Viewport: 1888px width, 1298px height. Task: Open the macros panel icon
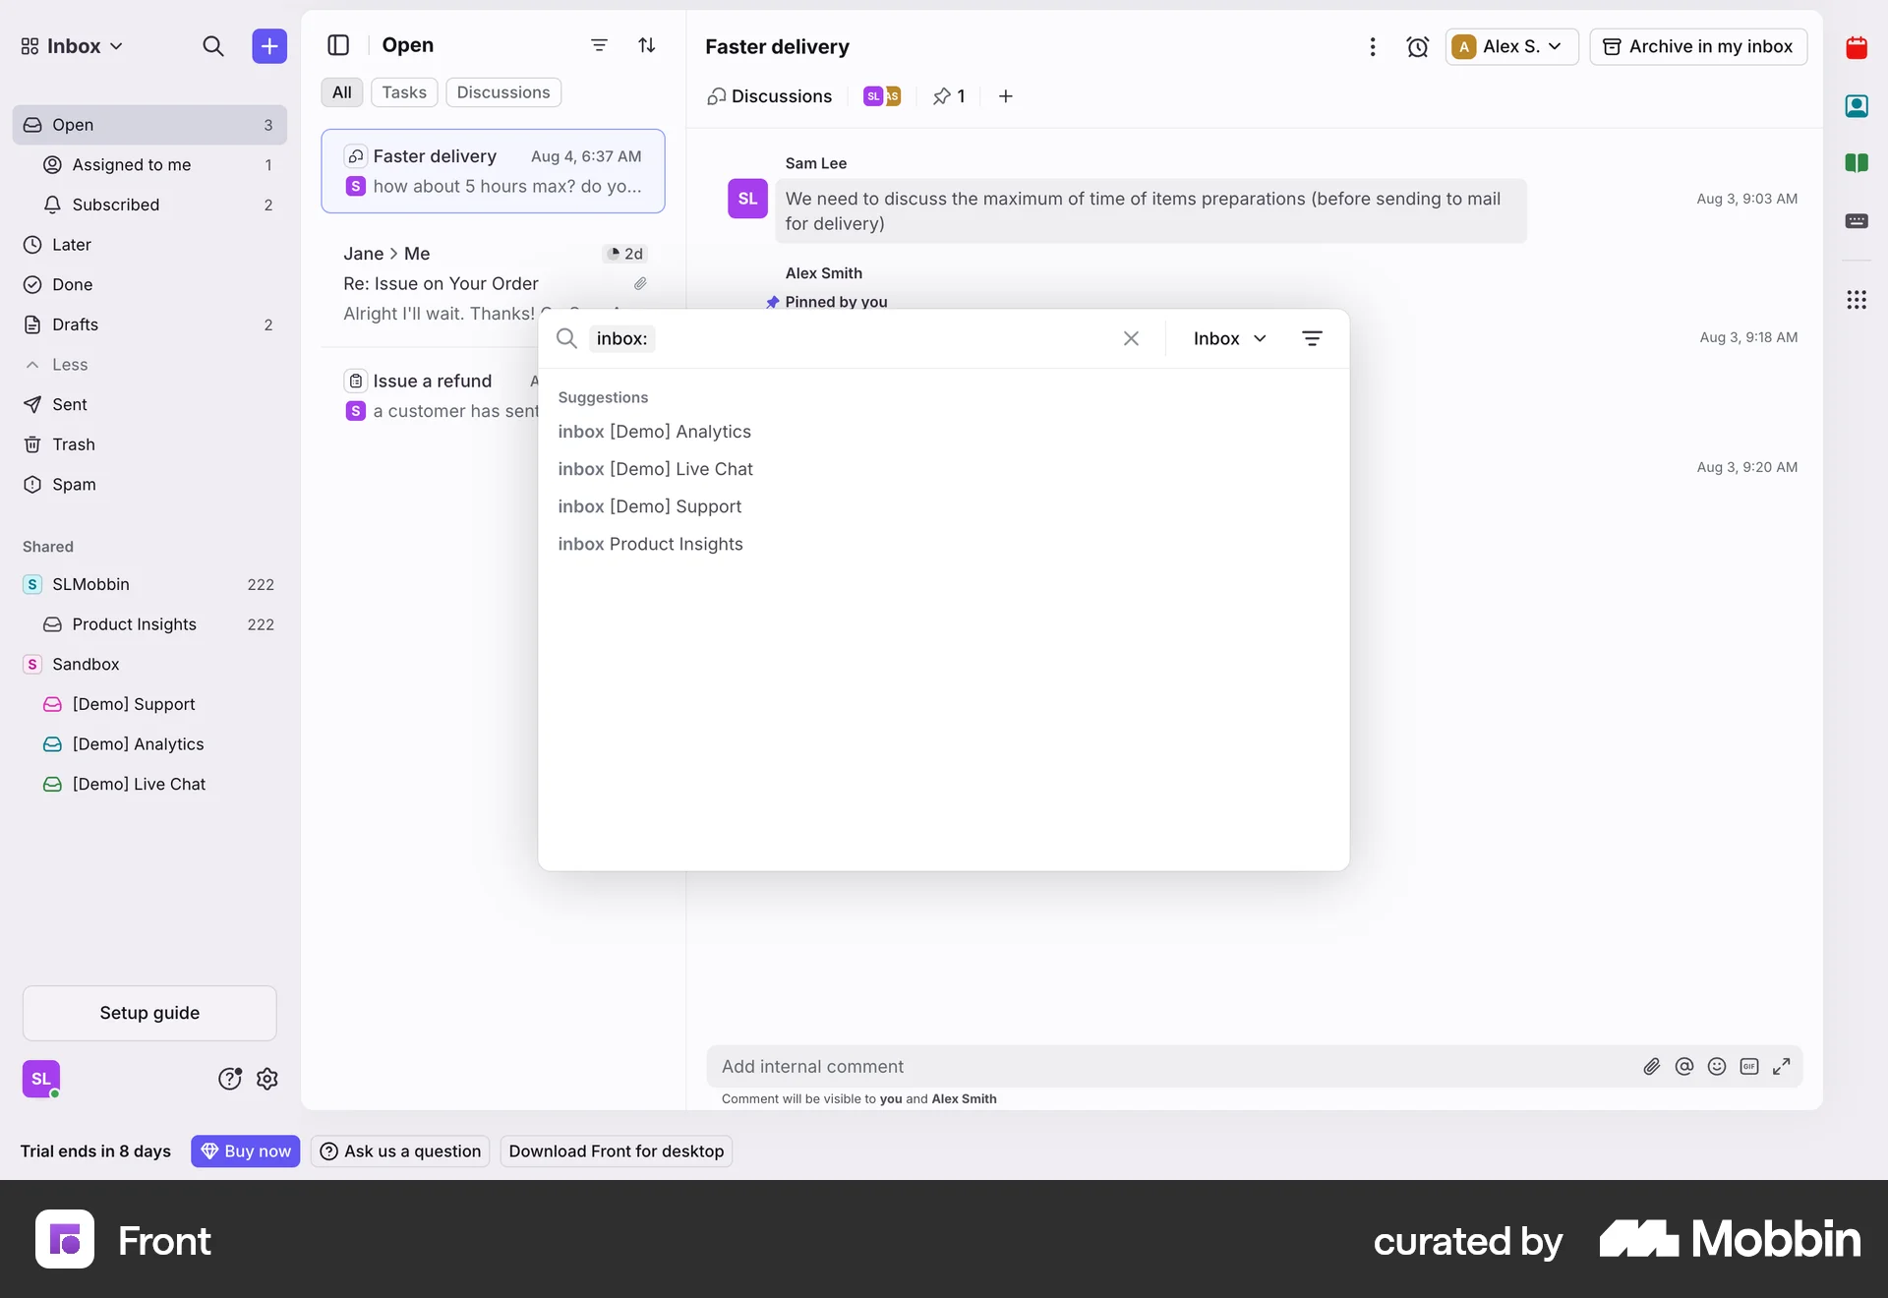click(1858, 221)
